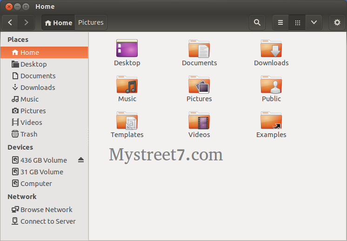Select Music in the sidebar

click(x=44, y=99)
